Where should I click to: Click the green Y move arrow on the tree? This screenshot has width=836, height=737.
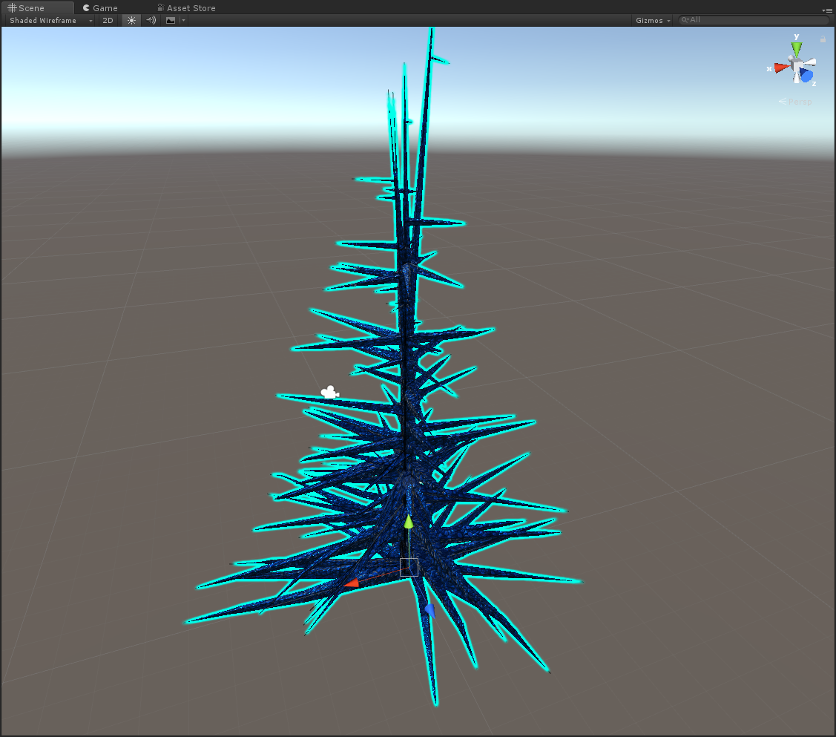click(x=408, y=522)
